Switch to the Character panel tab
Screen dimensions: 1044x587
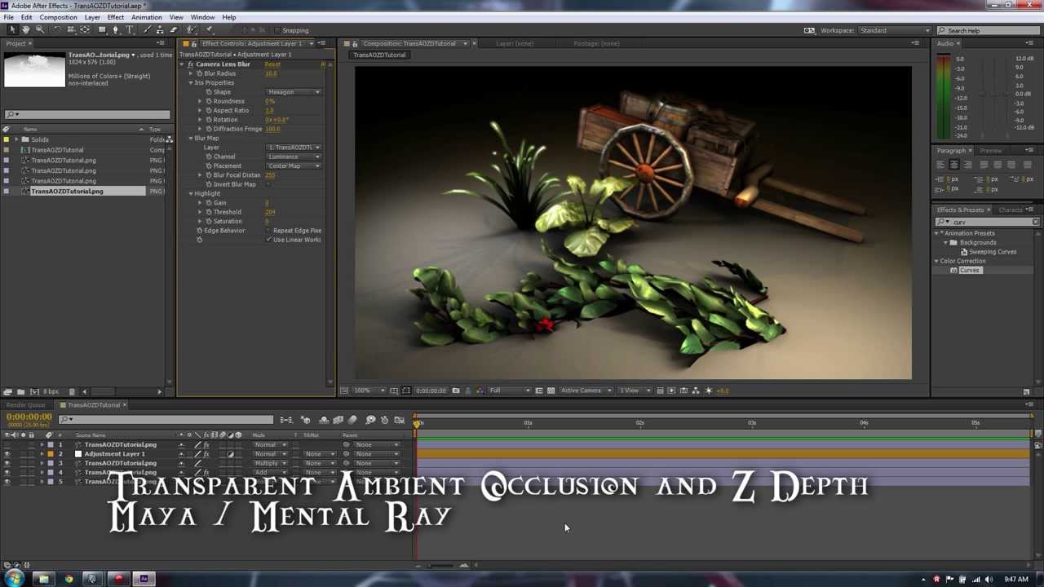coord(1010,210)
